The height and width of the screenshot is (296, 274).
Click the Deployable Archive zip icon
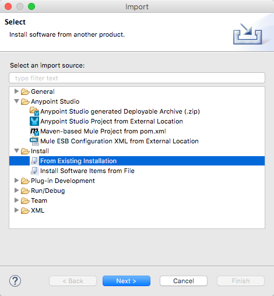(x=34, y=111)
